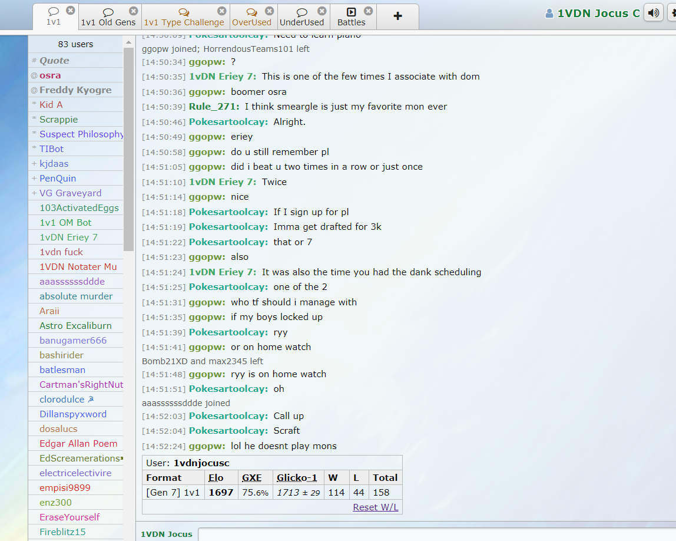Close the UnderUsed tab
This screenshot has width=676, height=541.
(322, 11)
